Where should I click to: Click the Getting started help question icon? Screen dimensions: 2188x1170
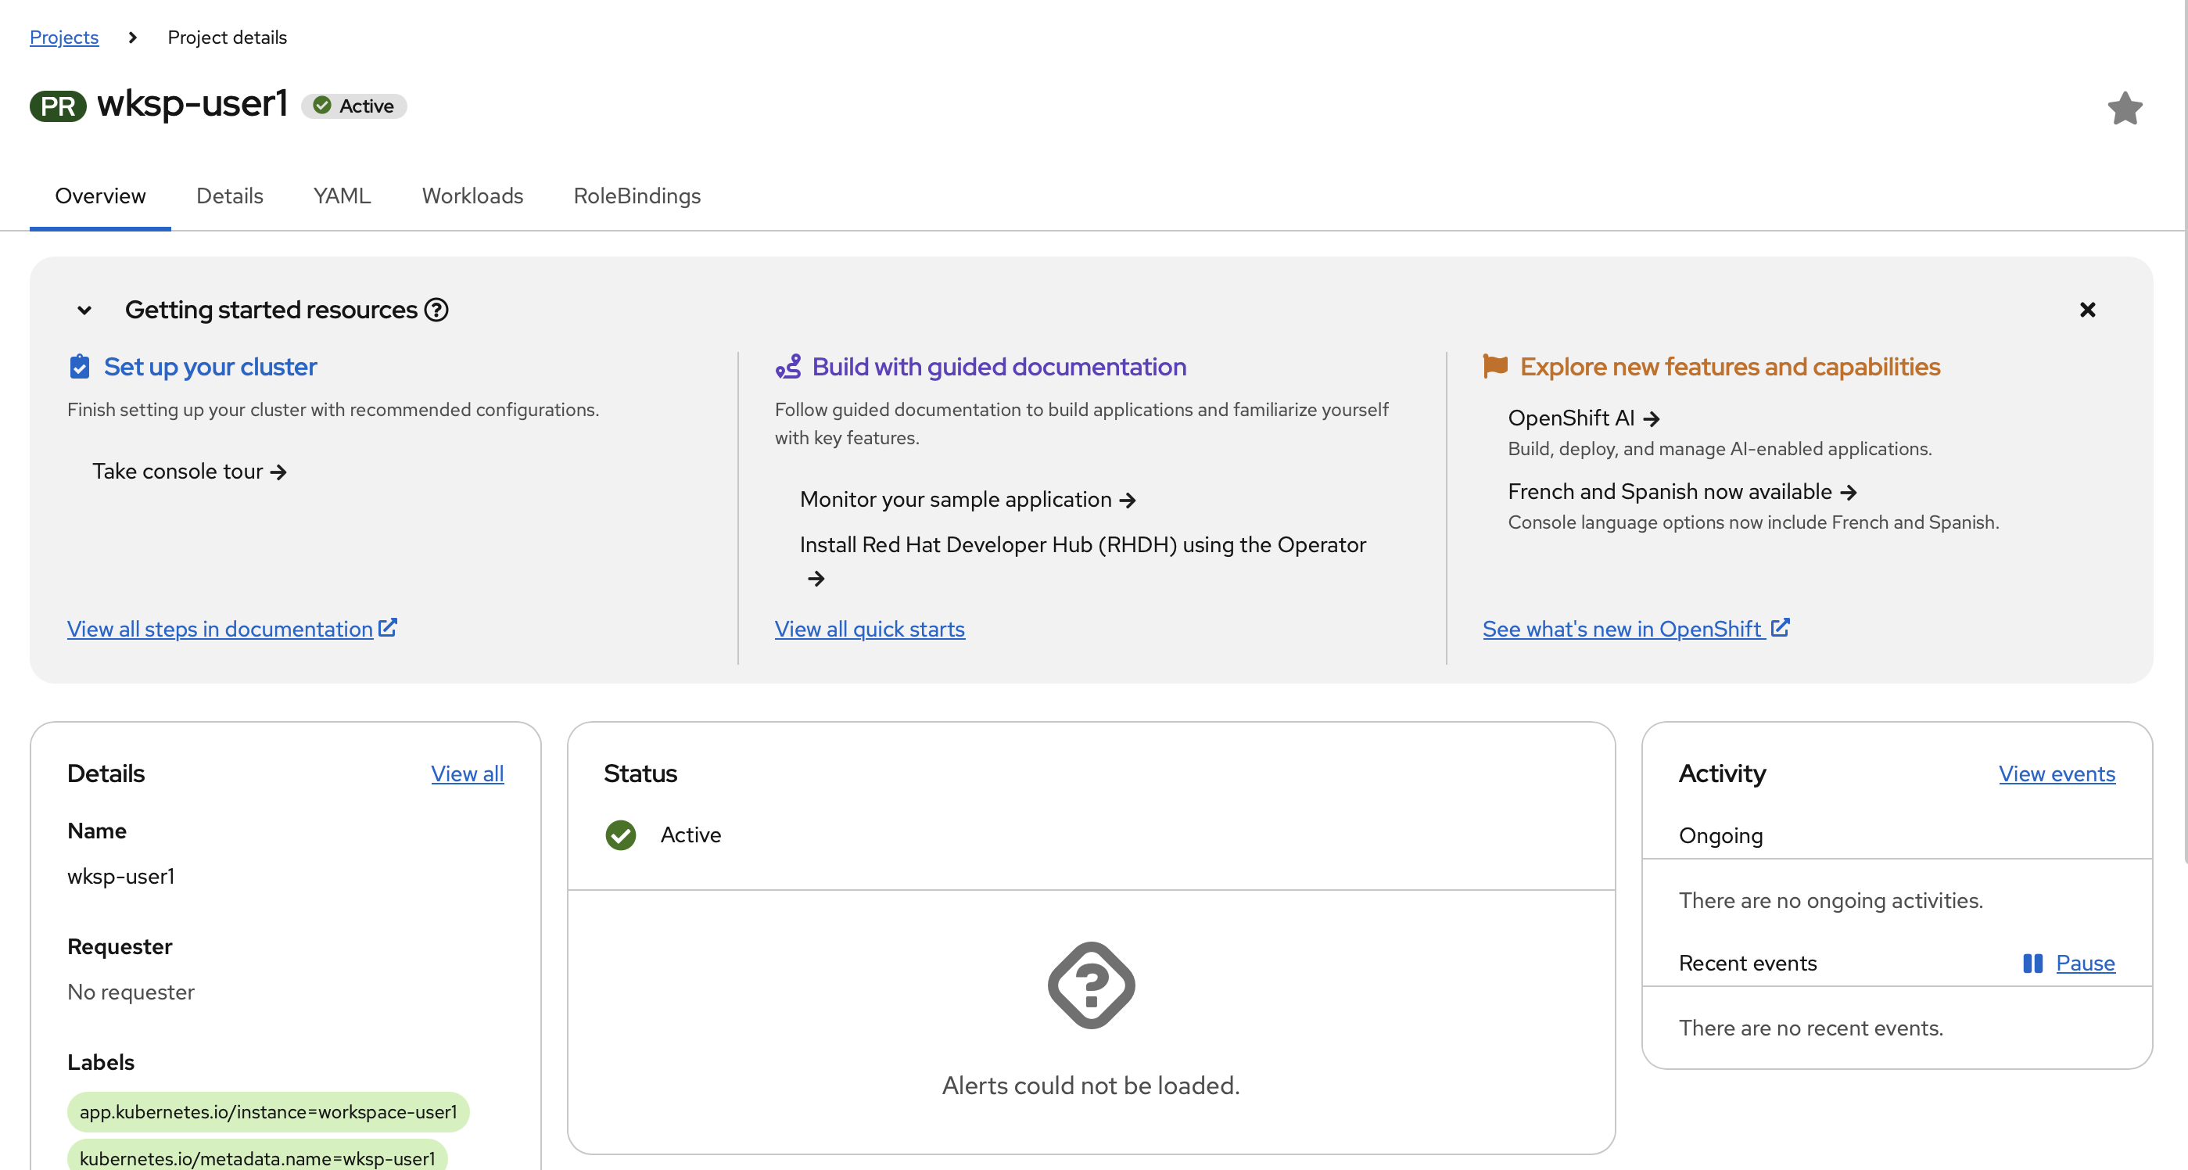(x=436, y=310)
